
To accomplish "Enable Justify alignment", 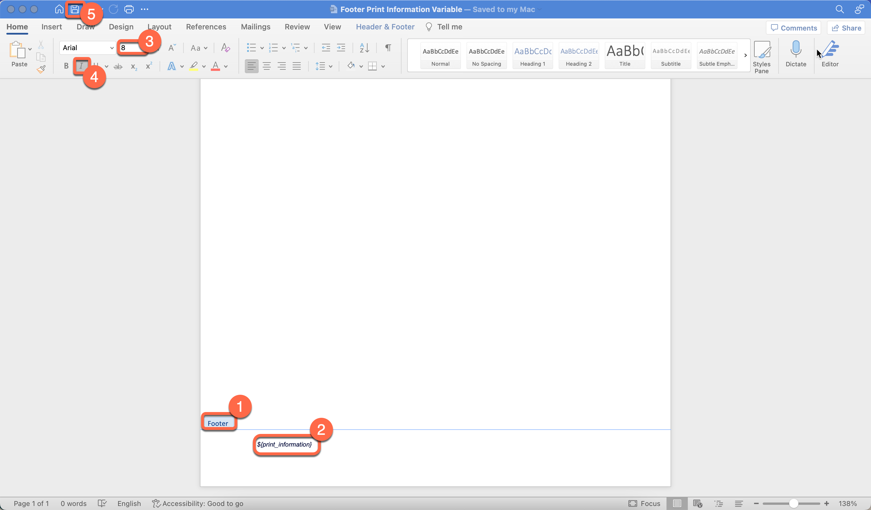I will point(297,66).
